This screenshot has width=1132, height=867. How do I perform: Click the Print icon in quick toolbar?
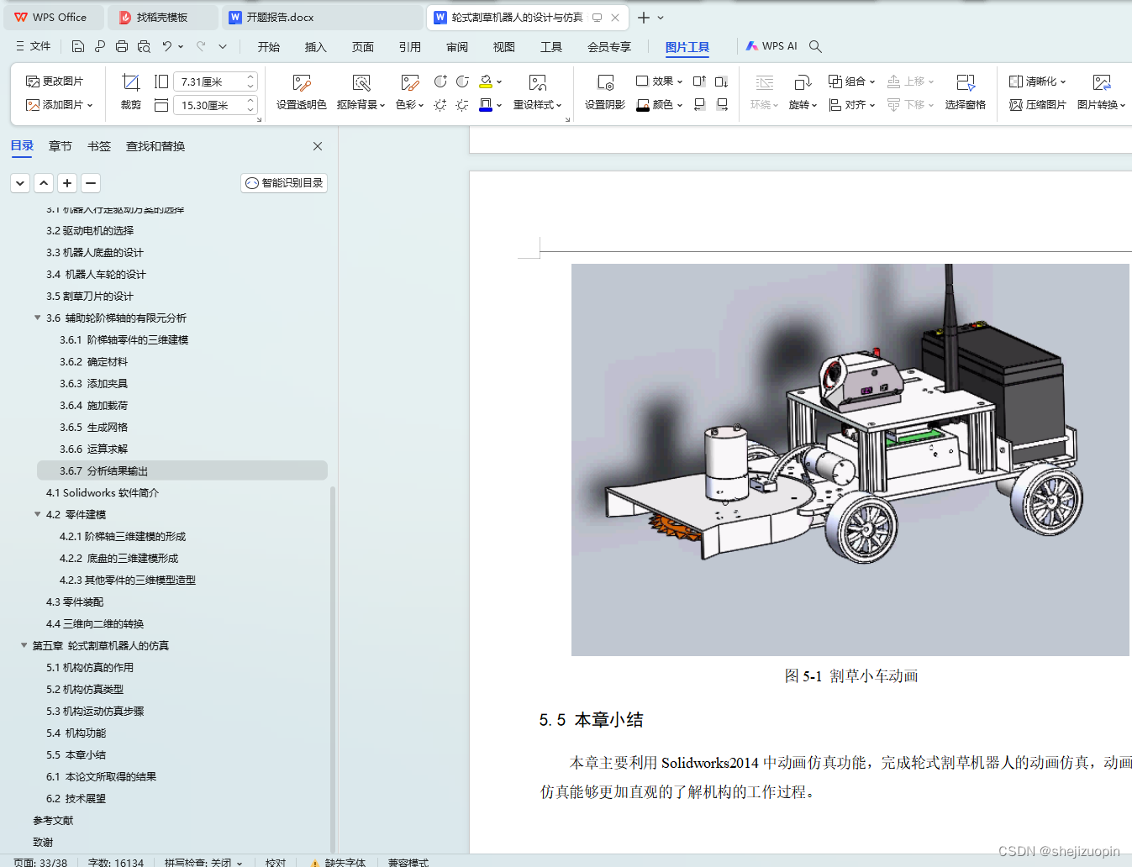pyautogui.click(x=122, y=47)
